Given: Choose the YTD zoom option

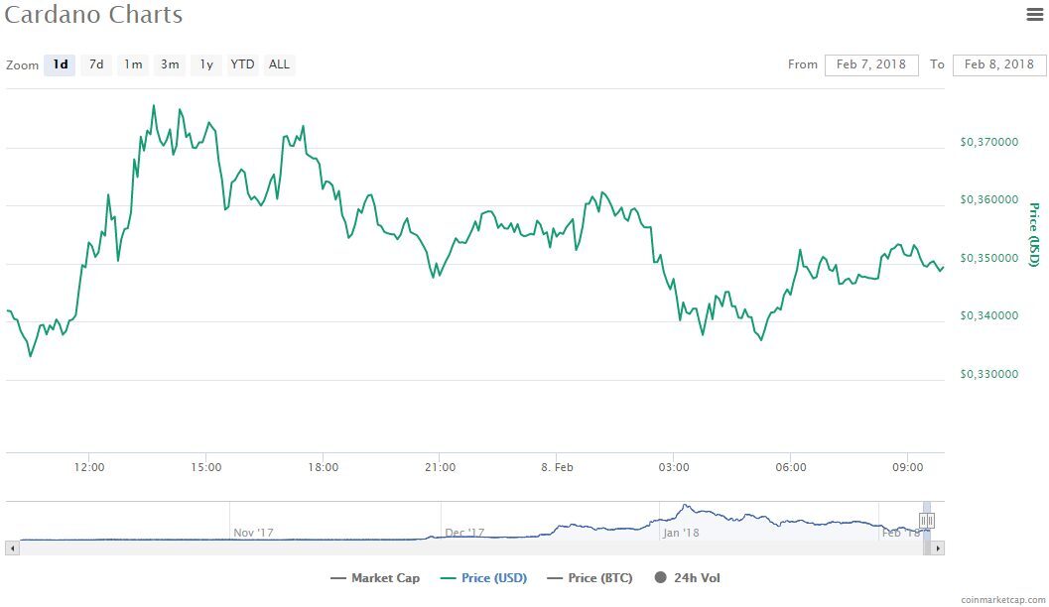Looking at the screenshot, I should click(242, 64).
